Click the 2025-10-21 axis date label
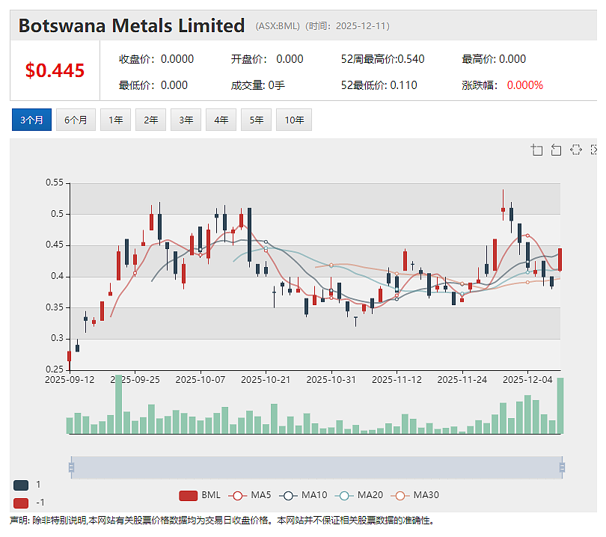 tap(266, 380)
